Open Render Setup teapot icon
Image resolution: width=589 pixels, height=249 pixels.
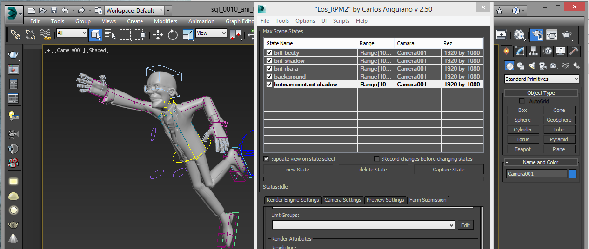coord(536,34)
